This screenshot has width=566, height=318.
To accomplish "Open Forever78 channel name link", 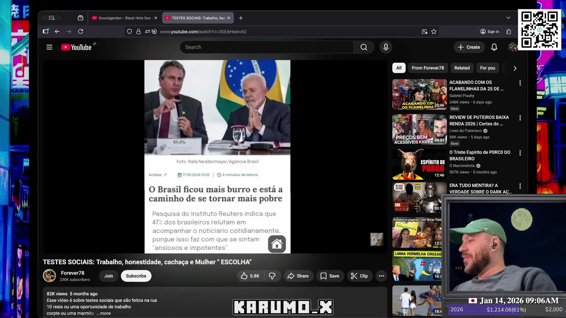I will 73,273.
